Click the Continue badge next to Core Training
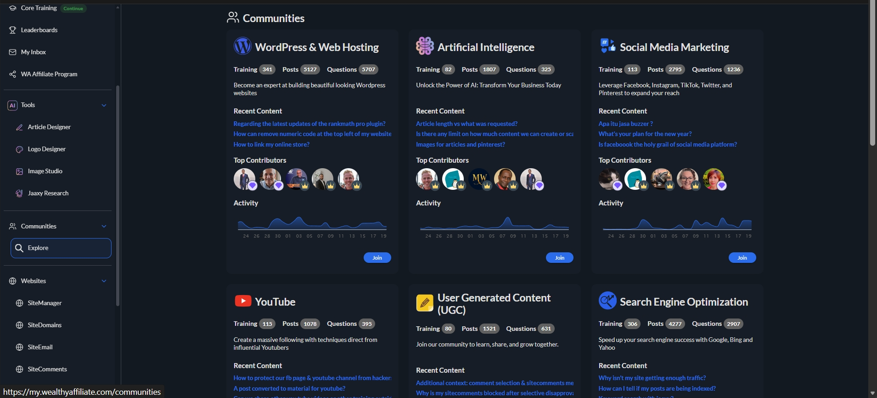877x398 pixels. pyautogui.click(x=73, y=8)
